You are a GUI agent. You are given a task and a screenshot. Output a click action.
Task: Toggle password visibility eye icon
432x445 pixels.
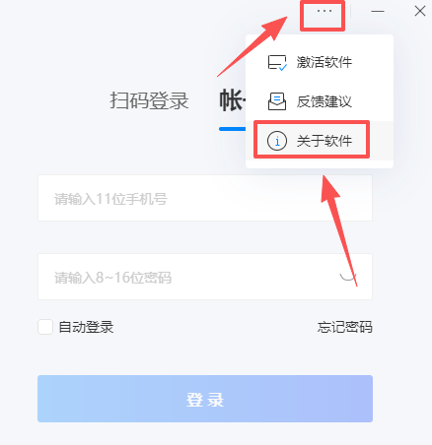[x=348, y=277]
